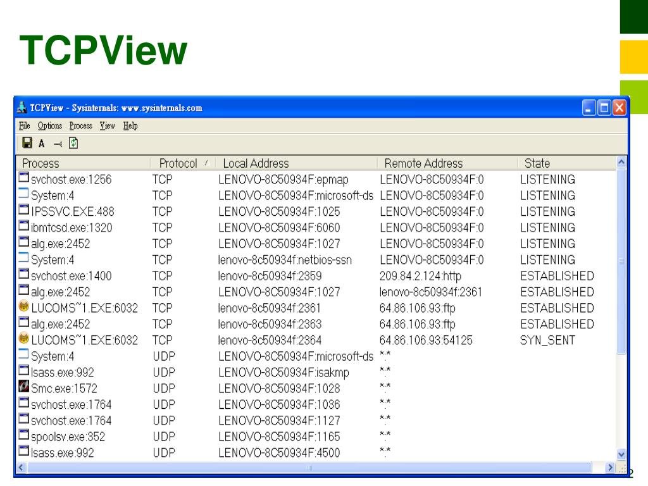
Task: Click the show unconnected endpoints toolbar icon
Action: (58, 144)
